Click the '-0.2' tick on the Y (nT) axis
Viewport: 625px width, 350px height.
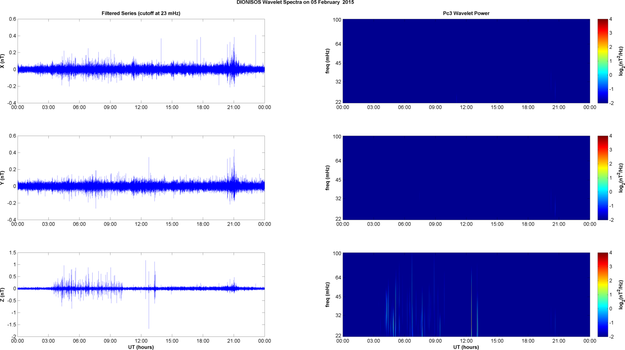pyautogui.click(x=11, y=203)
